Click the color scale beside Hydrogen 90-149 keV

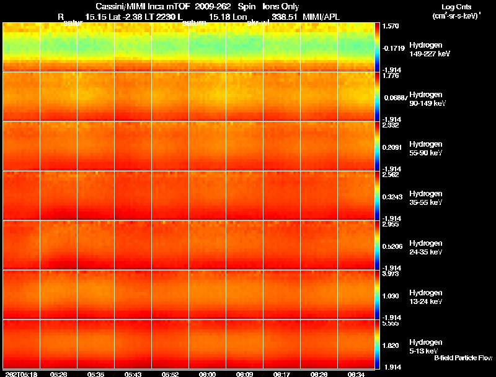(x=377, y=97)
